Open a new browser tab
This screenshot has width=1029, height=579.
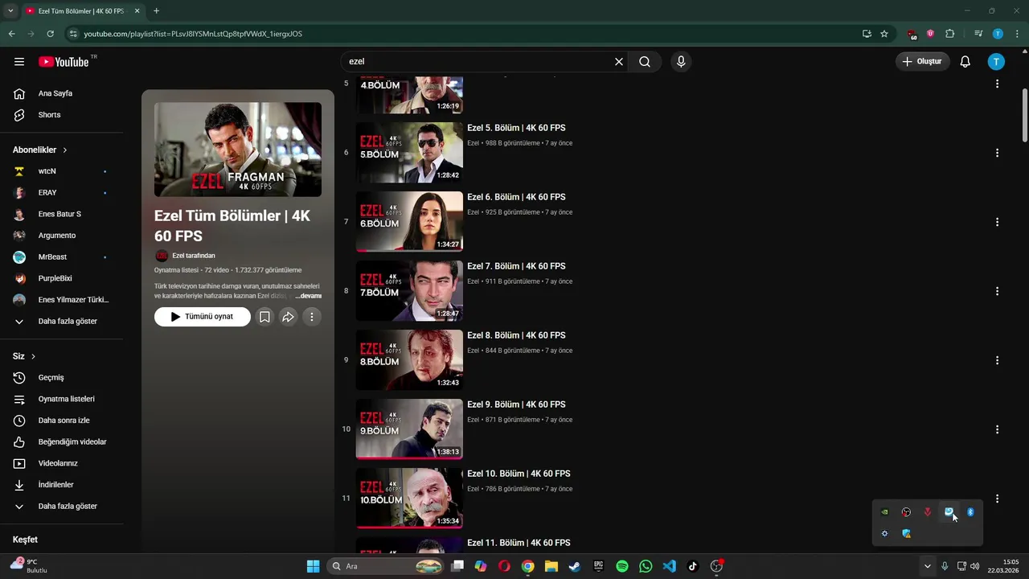tap(156, 11)
